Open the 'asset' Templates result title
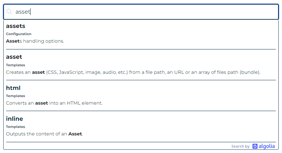 tap(14, 57)
